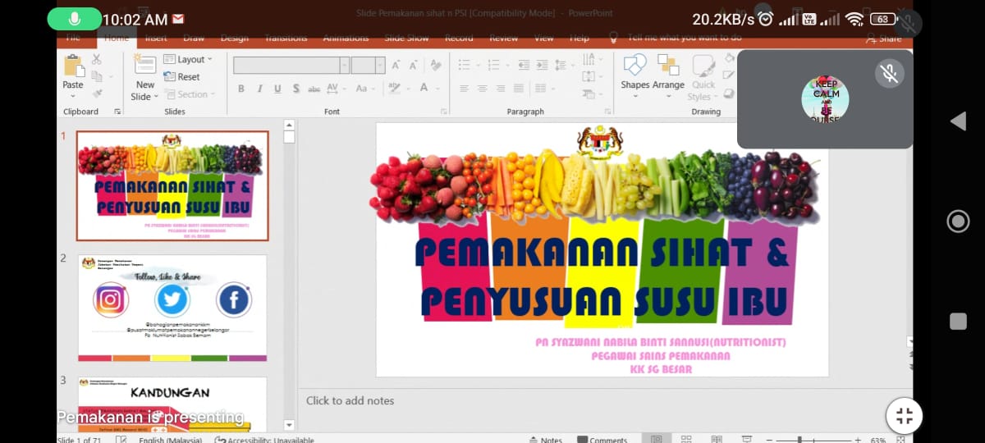Image resolution: width=985 pixels, height=443 pixels.
Task: Click the Cut scissors icon
Action: 97,59
